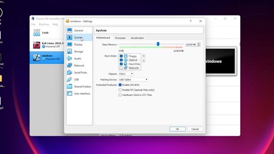The height and width of the screenshot is (154, 274).
Task: Click the Base Memory spinner arrows
Action: tap(199, 44)
